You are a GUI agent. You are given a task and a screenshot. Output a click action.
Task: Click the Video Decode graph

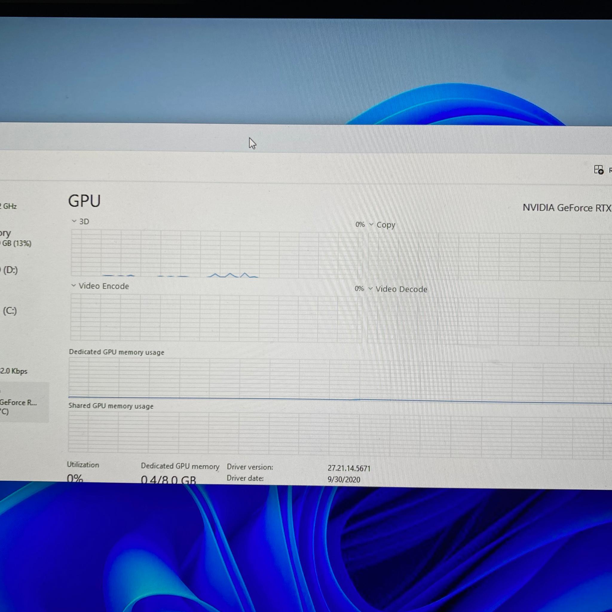[489, 321]
